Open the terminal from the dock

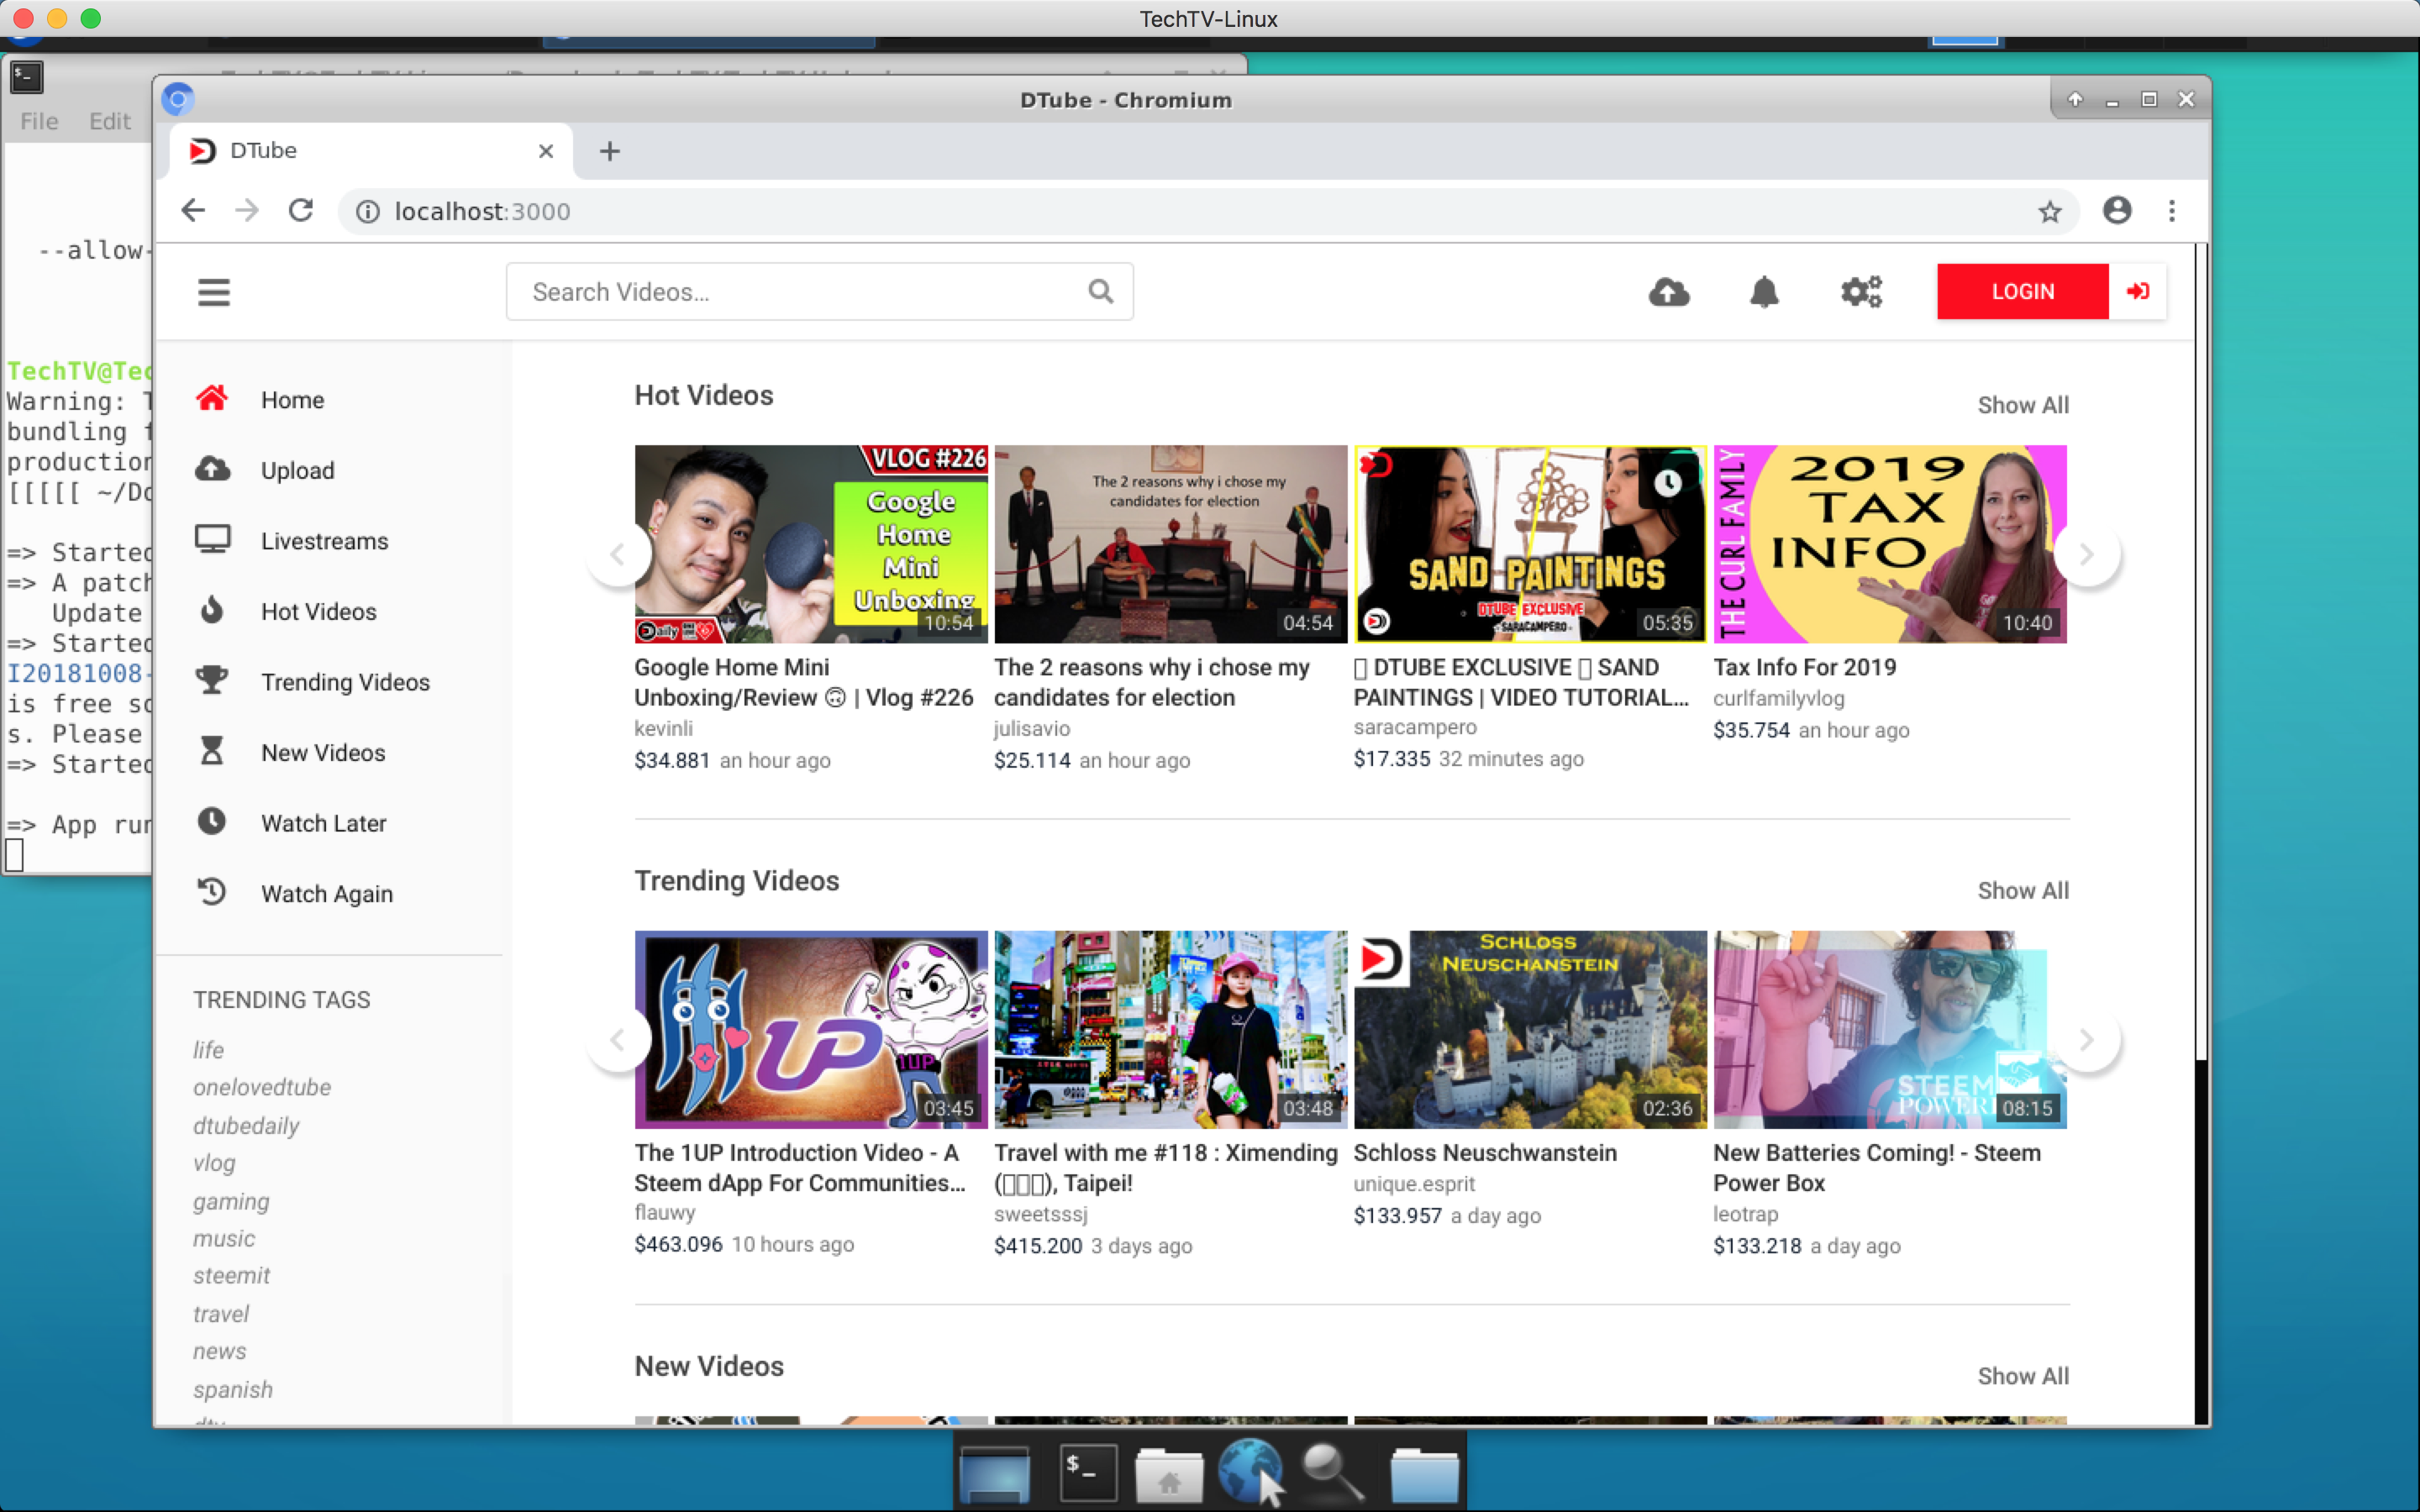click(1087, 1472)
